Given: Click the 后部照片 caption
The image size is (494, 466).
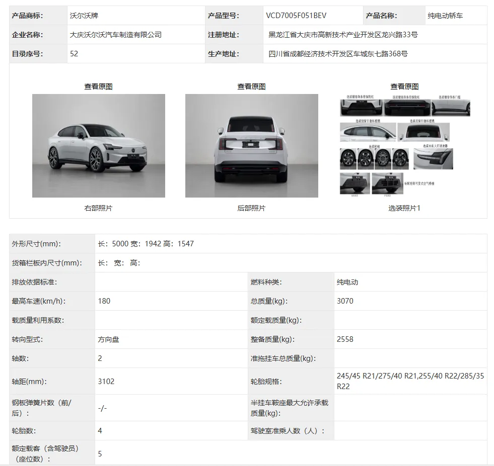Looking at the screenshot, I should (251, 208).
